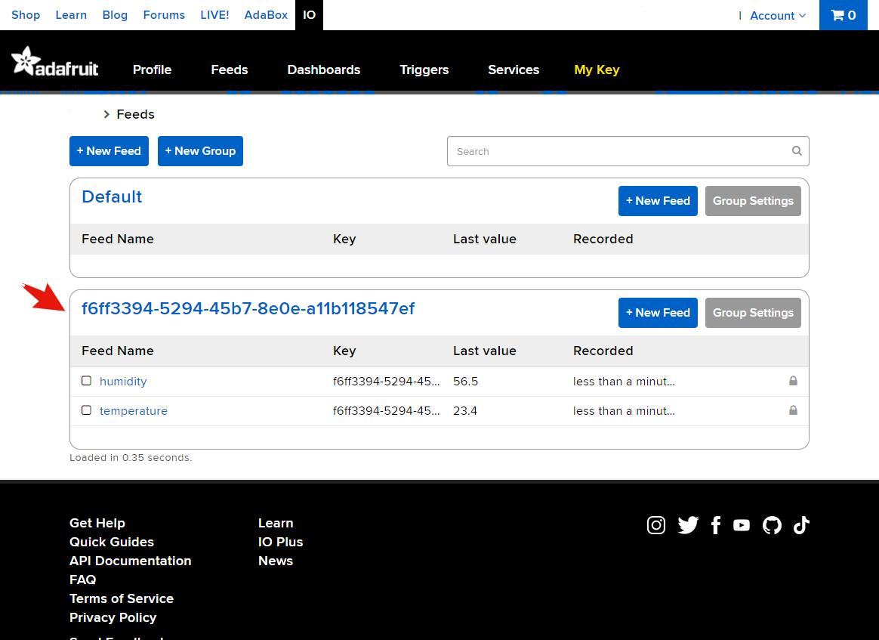Click the feed Search input field
Viewport: 879px width, 640px height.
coord(619,151)
